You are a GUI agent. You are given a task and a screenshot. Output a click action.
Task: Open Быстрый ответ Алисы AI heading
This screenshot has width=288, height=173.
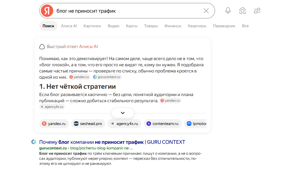click(x=72, y=47)
